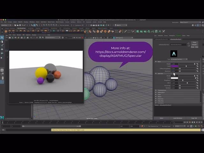Switch to the Rendering shelf tab
The width and height of the screenshot is (204, 153).
[54, 28]
